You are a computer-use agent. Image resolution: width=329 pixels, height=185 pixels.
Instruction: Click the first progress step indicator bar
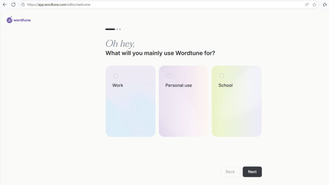(110, 29)
